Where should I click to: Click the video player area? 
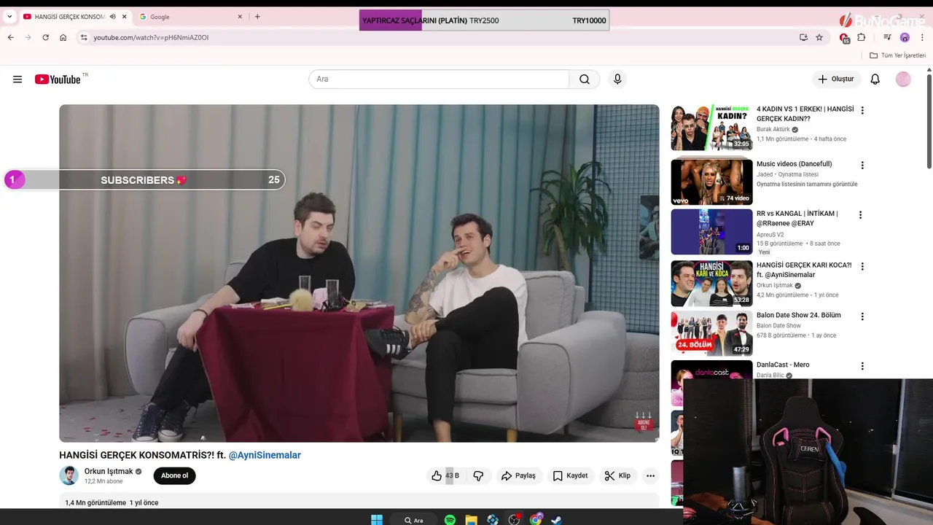point(359,273)
